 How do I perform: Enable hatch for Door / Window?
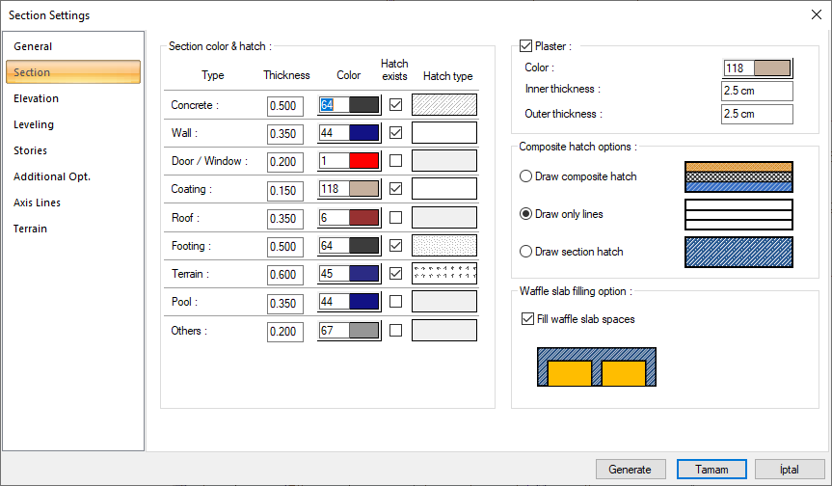(395, 161)
